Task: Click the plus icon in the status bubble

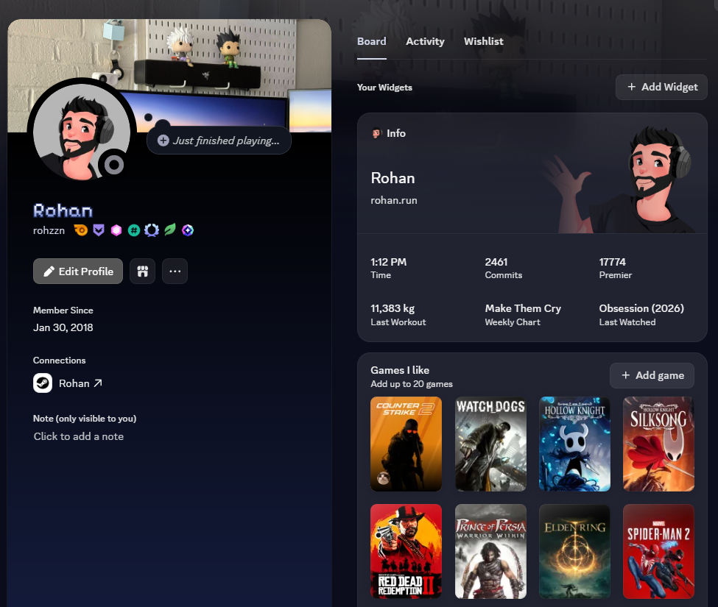Action: (163, 141)
